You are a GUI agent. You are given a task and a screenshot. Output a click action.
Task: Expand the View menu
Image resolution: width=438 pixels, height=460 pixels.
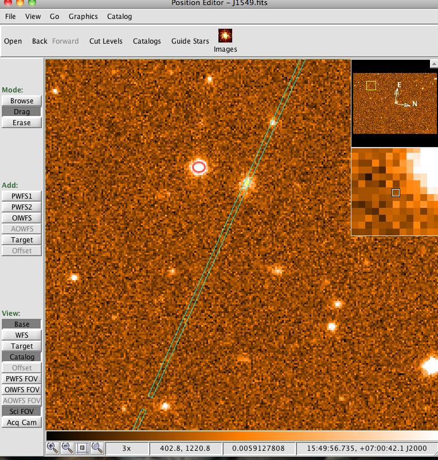click(x=33, y=17)
